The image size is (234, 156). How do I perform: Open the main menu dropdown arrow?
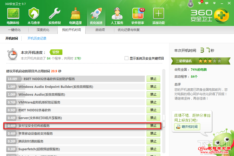click(x=214, y=3)
